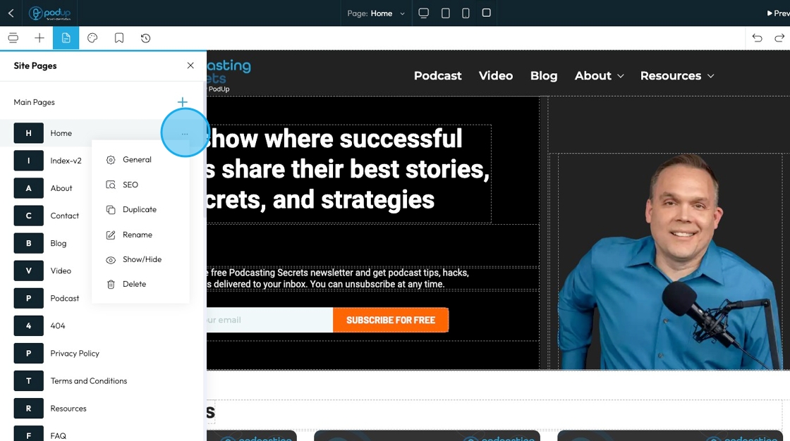The height and width of the screenshot is (441, 790).
Task: Switch to large tablet device view
Action: click(x=445, y=13)
